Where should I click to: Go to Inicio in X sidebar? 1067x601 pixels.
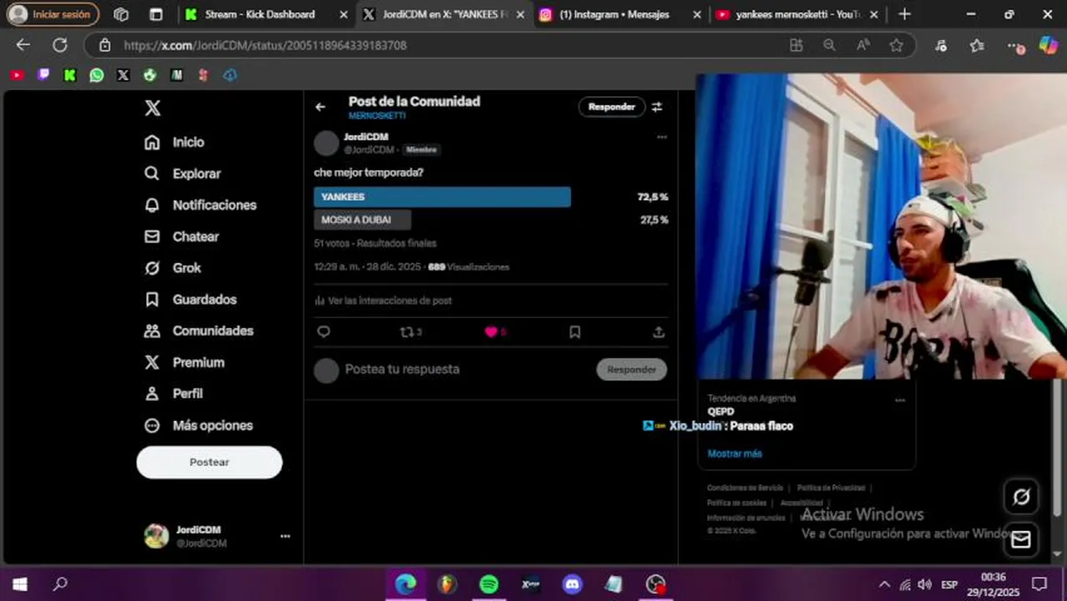click(174, 142)
